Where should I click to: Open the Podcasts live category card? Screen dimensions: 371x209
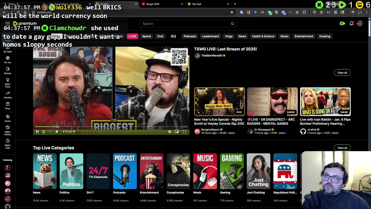coord(125,171)
